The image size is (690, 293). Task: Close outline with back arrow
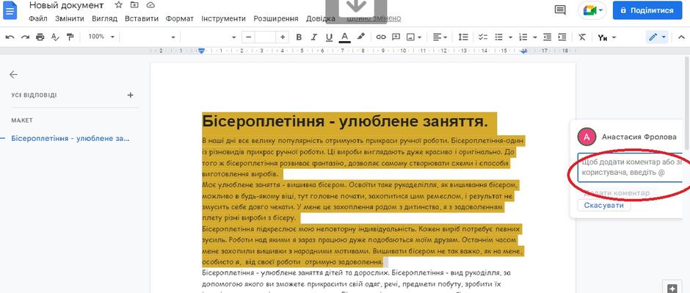14,74
